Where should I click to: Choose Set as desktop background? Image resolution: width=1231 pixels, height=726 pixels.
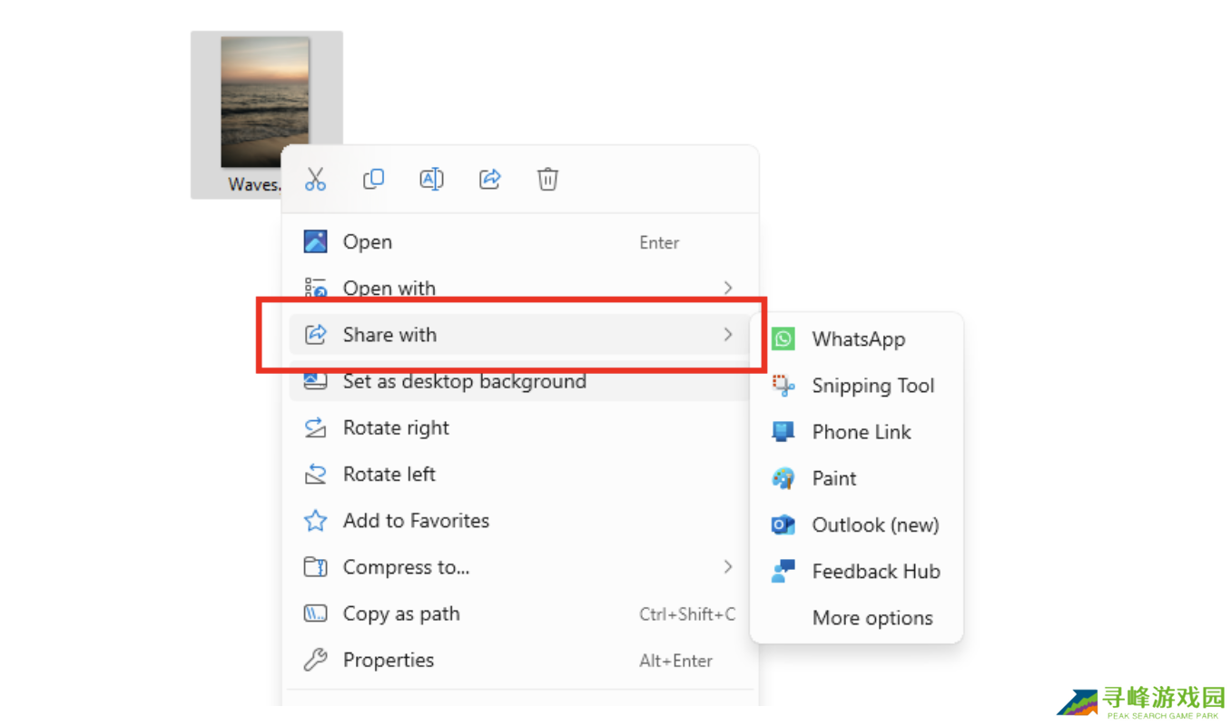tap(464, 382)
